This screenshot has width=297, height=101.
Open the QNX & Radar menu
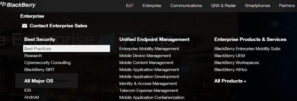[223, 6]
